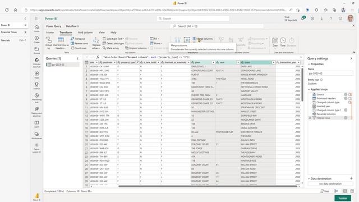This screenshot has height=202, width=359.
Task: Open settings gear for Source step
Action: coord(346,94)
